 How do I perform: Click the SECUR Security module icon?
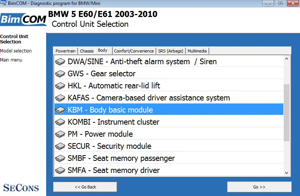60,146
